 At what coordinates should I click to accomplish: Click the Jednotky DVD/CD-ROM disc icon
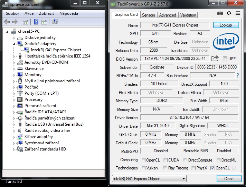pos(20,62)
